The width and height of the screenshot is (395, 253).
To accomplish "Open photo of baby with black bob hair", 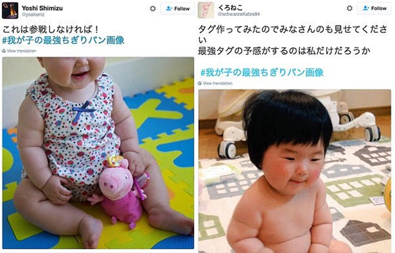I will tap(295, 171).
